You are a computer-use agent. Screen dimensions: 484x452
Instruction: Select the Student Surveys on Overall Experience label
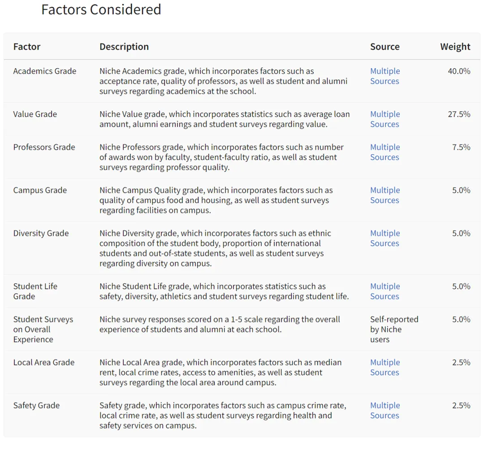click(43, 330)
